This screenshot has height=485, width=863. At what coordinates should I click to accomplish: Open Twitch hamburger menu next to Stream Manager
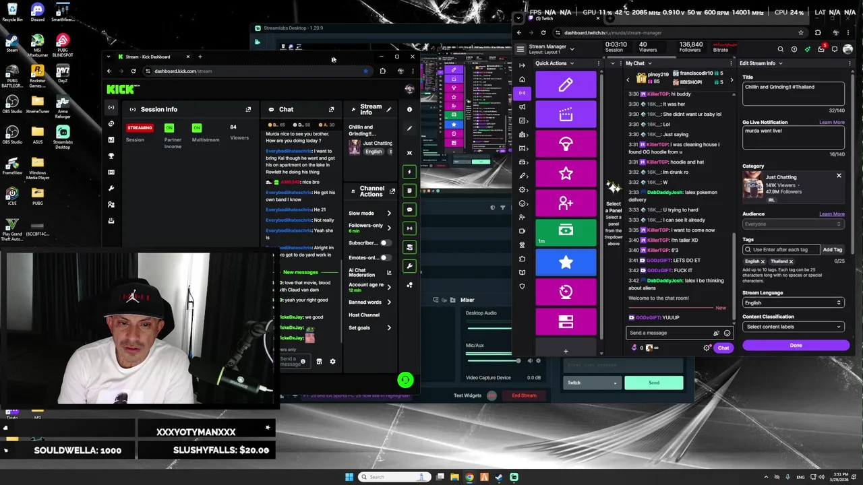(x=520, y=49)
